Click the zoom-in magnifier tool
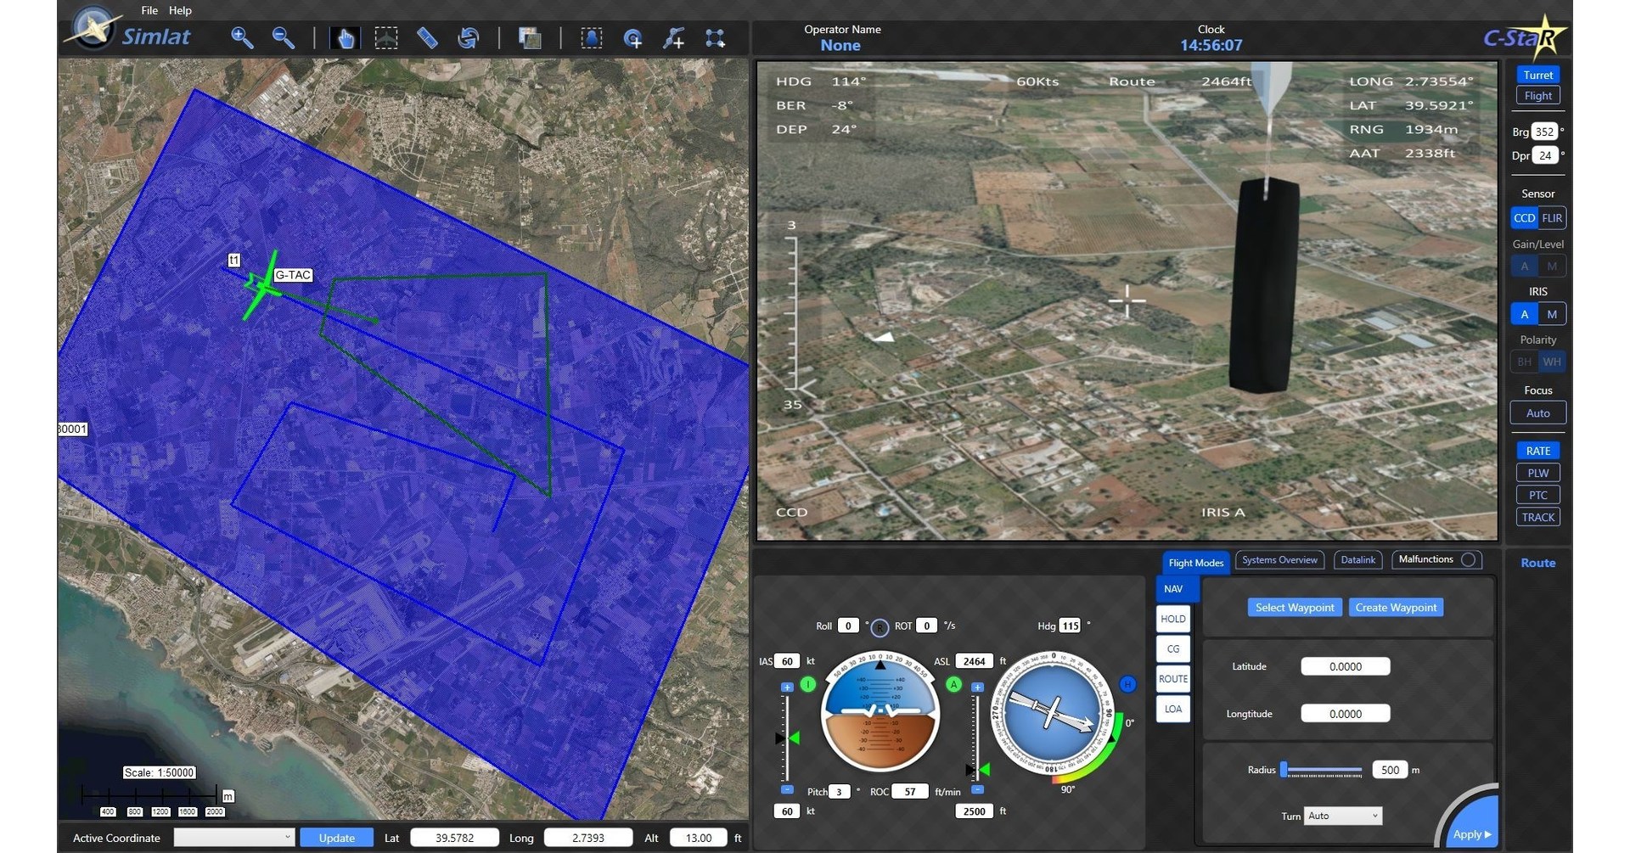The height and width of the screenshot is (853, 1630). [x=242, y=37]
